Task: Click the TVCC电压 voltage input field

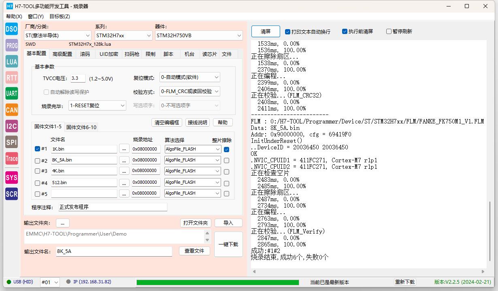Action: (78, 79)
